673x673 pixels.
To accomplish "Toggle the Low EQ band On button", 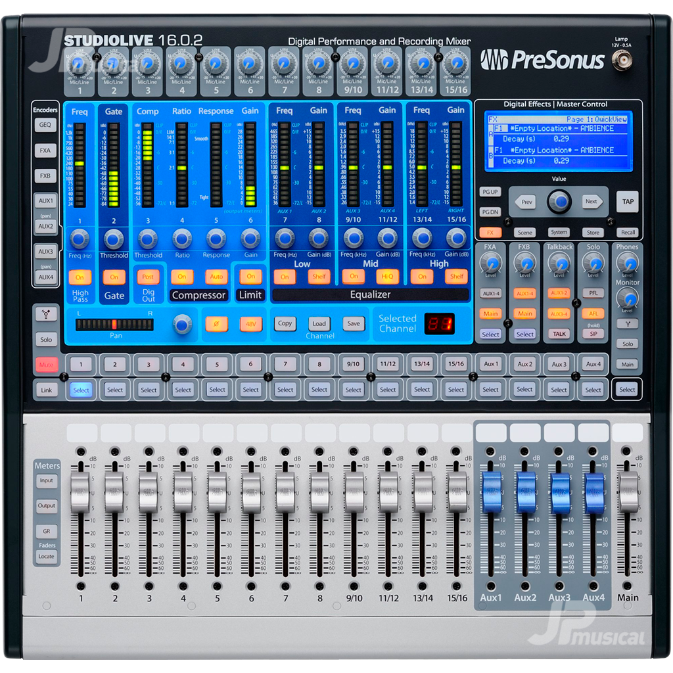I will pyautogui.click(x=285, y=277).
